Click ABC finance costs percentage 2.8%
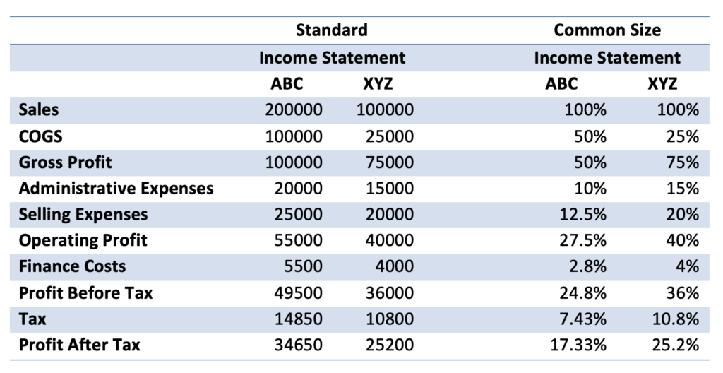The width and height of the screenshot is (723, 373). tap(587, 267)
